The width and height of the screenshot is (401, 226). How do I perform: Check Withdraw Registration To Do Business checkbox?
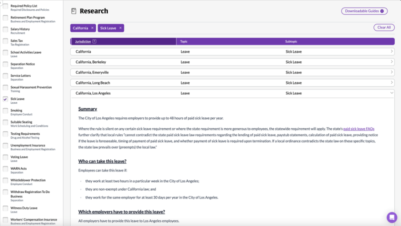[6, 192]
